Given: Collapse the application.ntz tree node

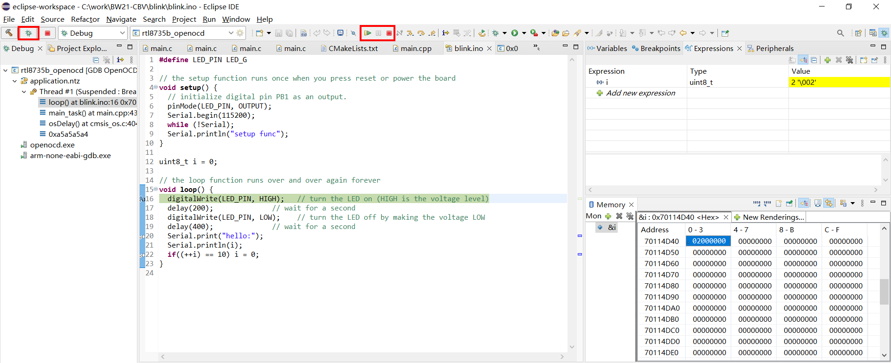Looking at the screenshot, I should (x=15, y=81).
